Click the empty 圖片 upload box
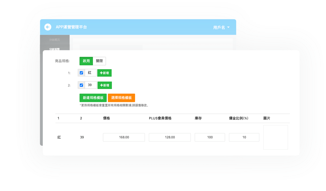The width and height of the screenshot is (326, 191). tap(275, 137)
